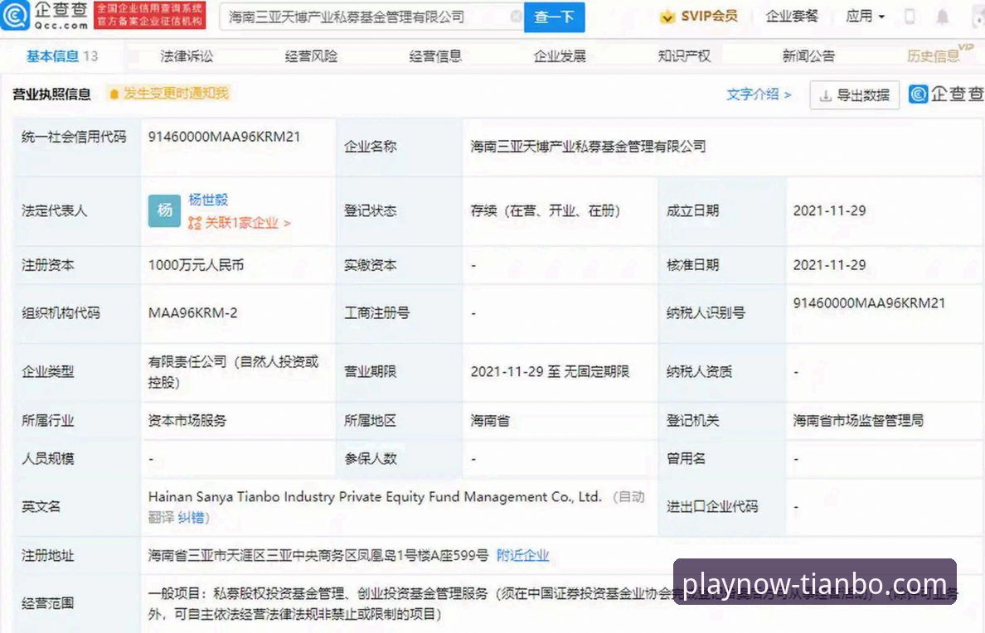Select company name in 企业名称 row
Screen dimensions: 985x633
click(588, 147)
